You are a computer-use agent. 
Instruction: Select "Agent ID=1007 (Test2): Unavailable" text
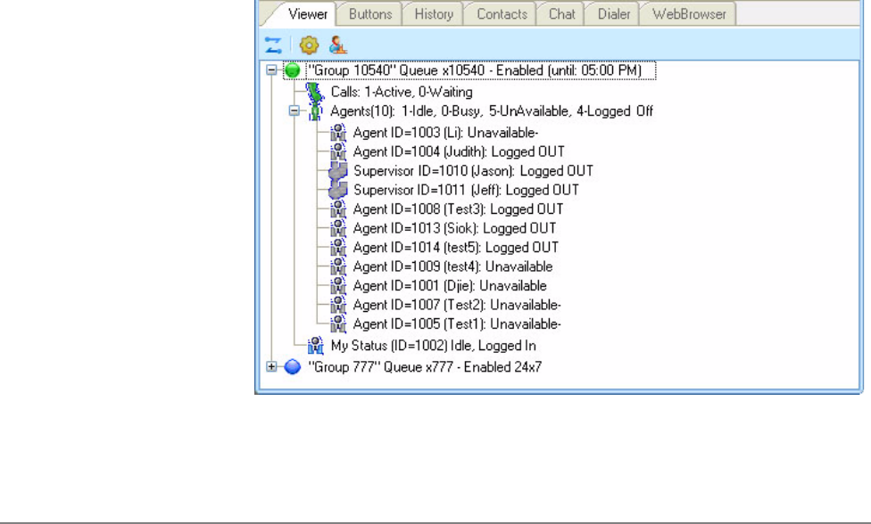(457, 305)
